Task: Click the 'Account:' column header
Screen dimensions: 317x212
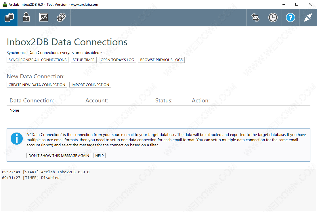Action: [97, 100]
